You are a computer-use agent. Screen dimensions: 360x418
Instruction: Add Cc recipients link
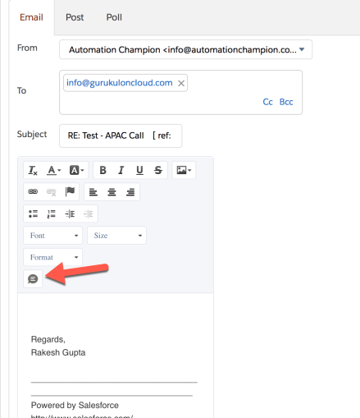[267, 102]
